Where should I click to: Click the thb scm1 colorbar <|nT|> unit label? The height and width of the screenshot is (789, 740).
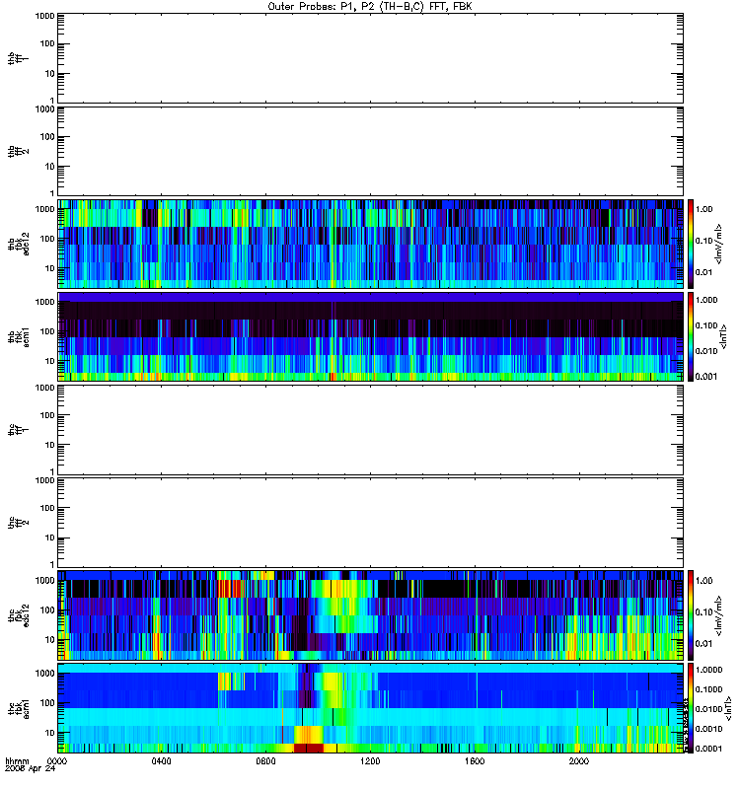pos(724,336)
